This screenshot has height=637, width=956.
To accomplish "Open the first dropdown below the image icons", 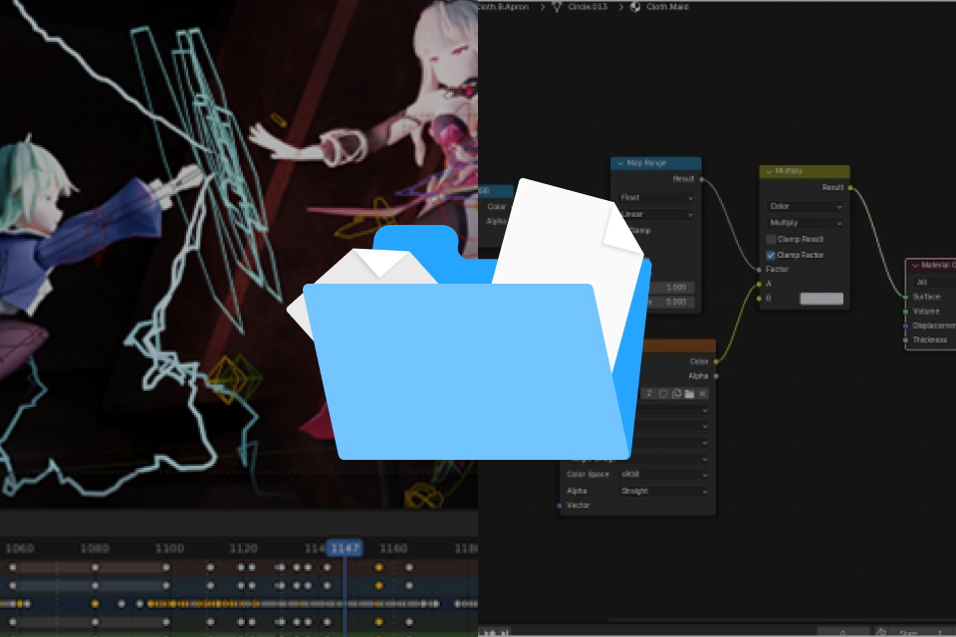I will 674,410.
